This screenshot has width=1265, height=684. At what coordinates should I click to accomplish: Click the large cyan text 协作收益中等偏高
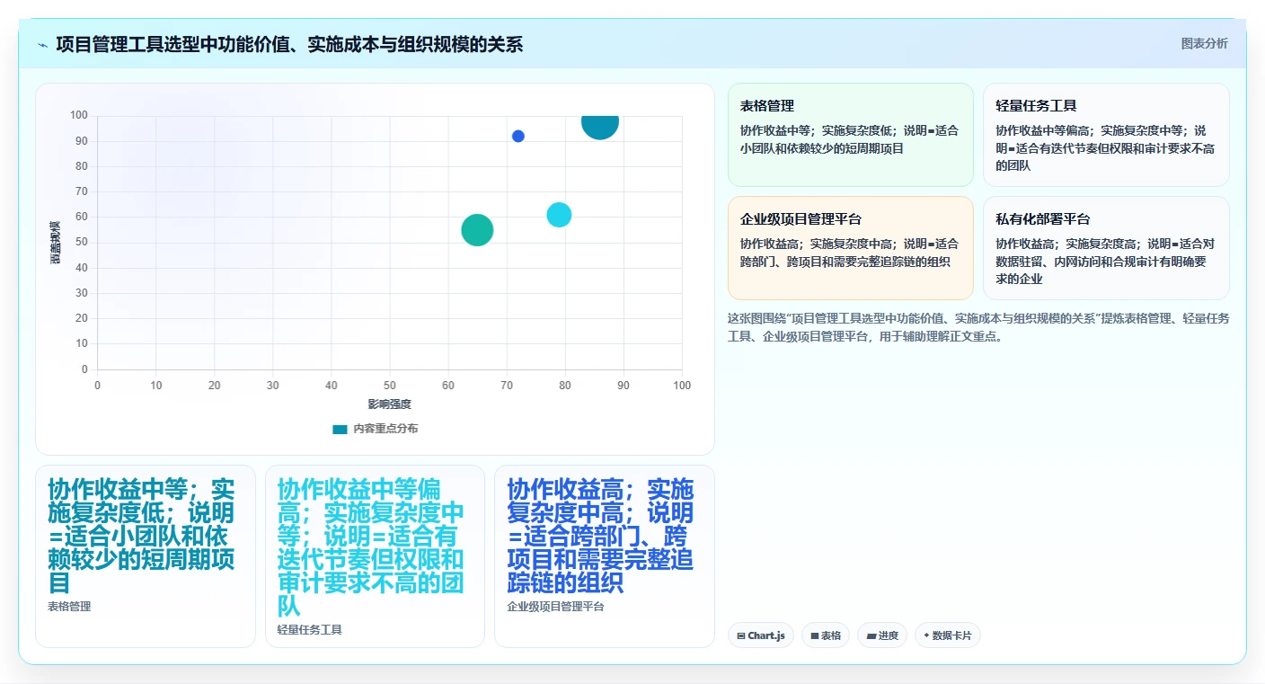point(371,548)
